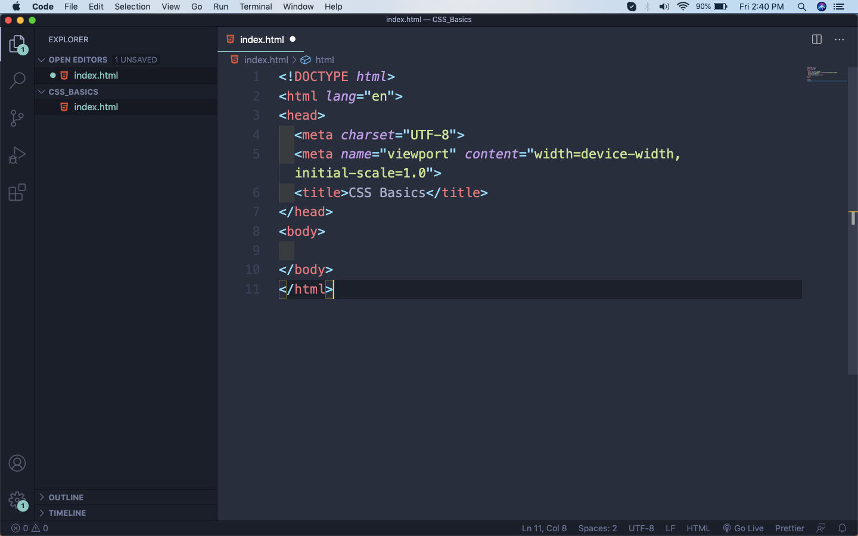Open the editor More Actions ellipsis

pos(840,39)
